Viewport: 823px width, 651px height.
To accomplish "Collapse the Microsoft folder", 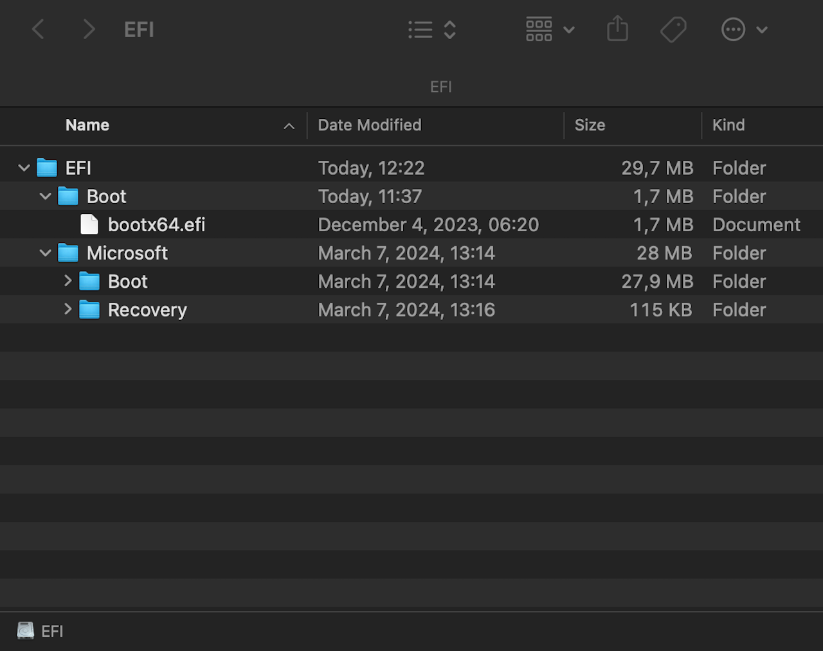I will pos(46,253).
